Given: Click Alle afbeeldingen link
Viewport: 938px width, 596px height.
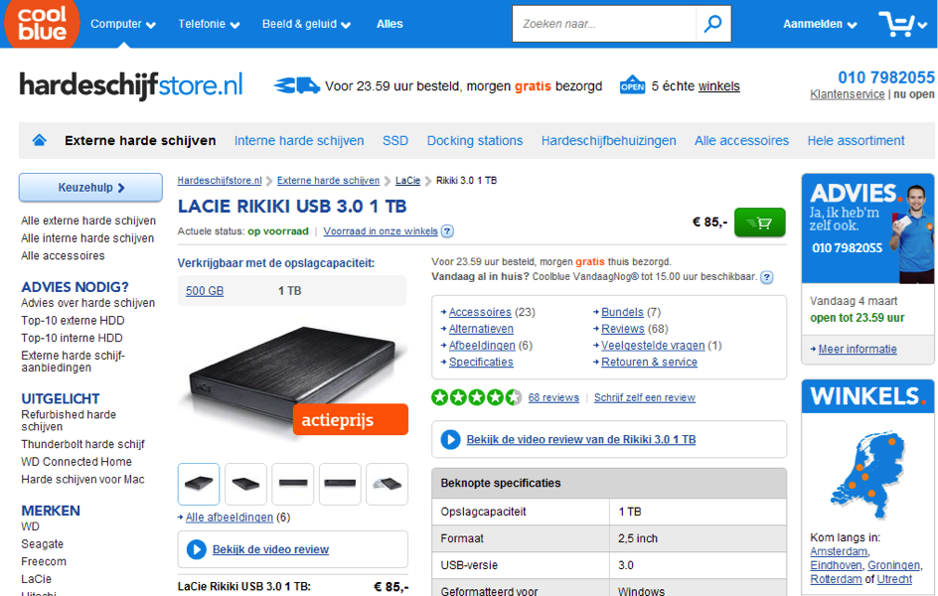Looking at the screenshot, I should [x=230, y=518].
